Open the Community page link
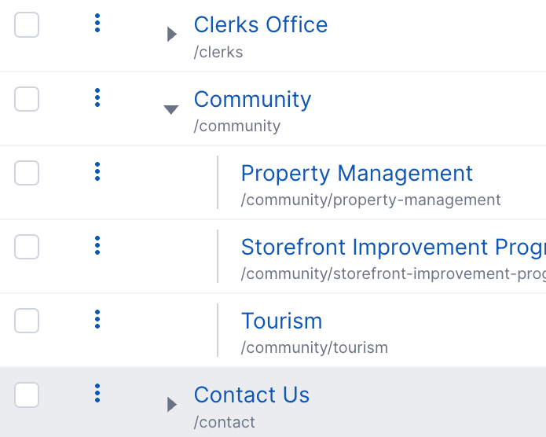Viewport: 546px width, 437px height. [252, 99]
